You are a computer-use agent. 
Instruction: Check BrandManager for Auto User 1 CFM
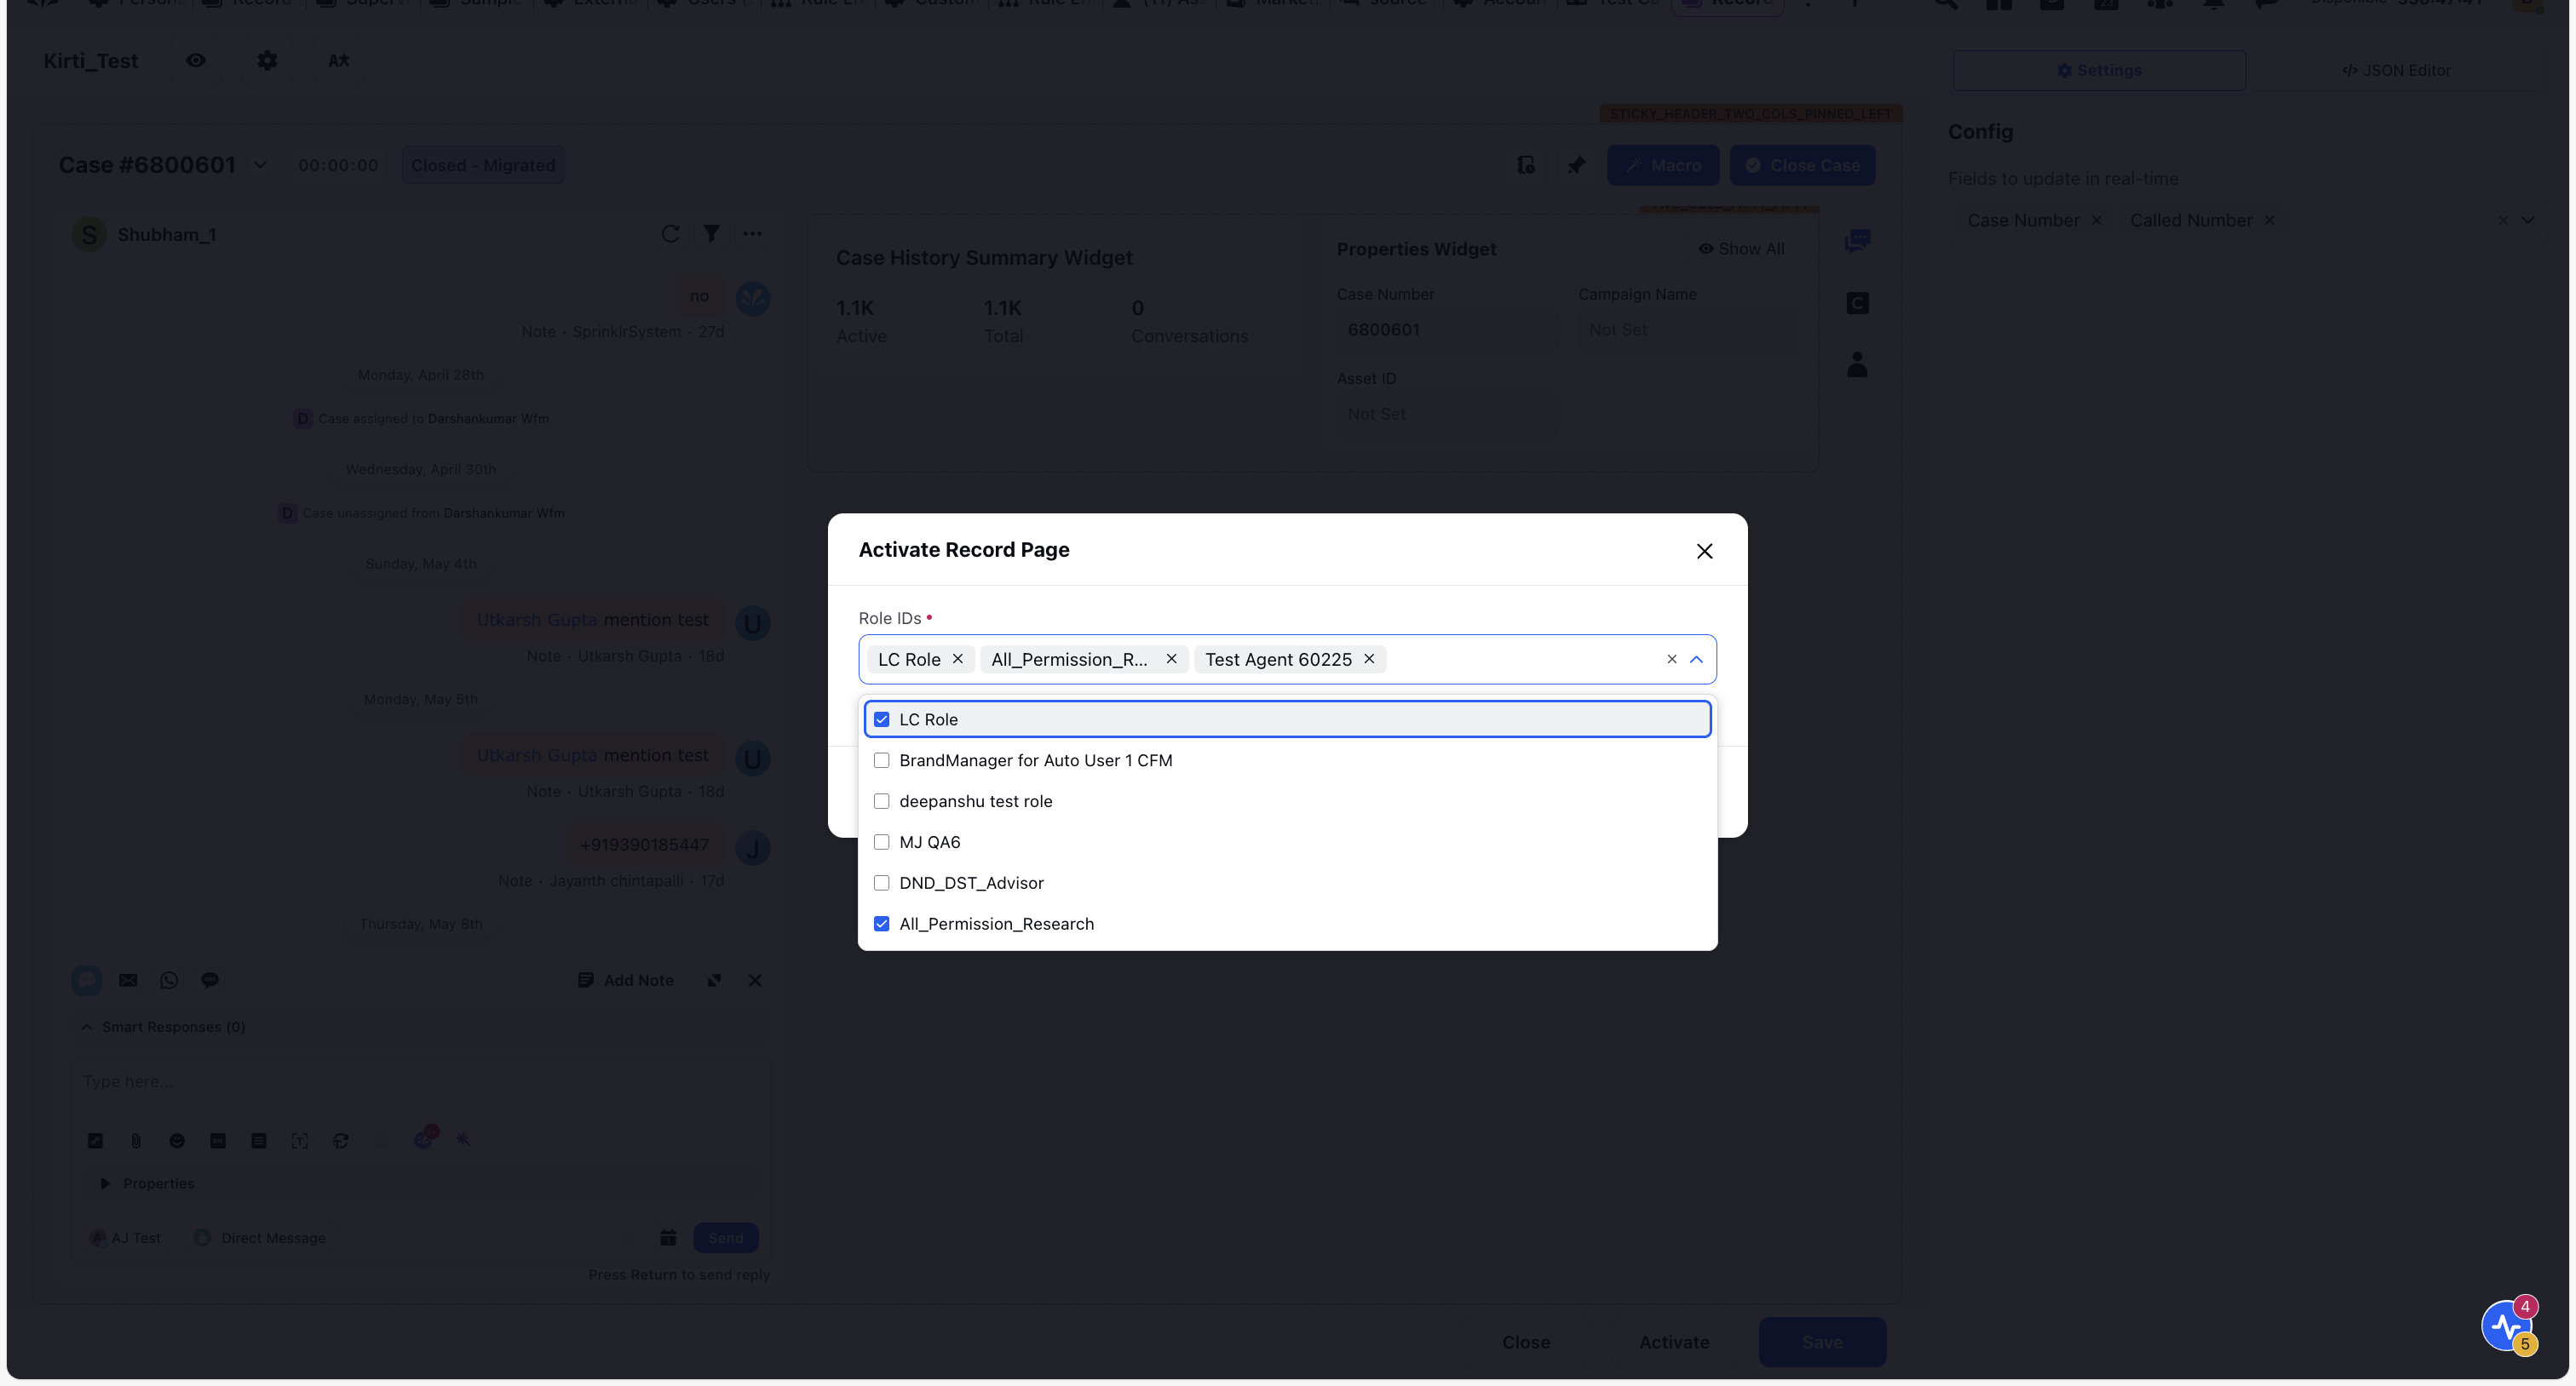[x=881, y=760]
